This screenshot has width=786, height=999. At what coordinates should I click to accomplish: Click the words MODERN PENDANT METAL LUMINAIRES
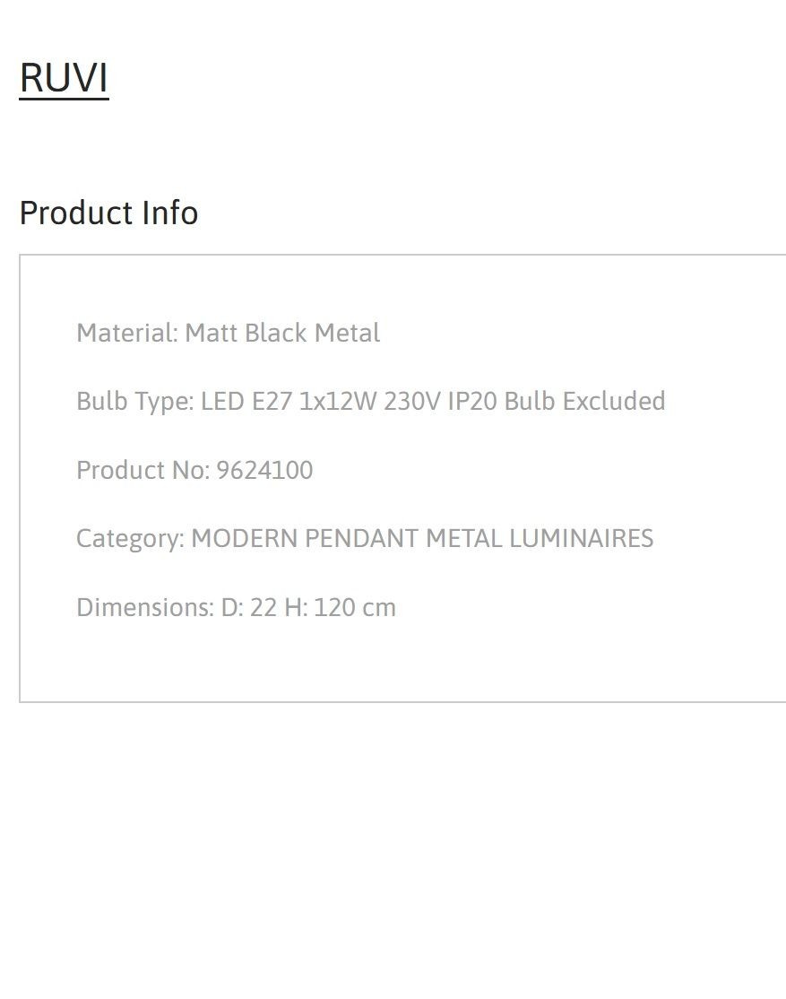tap(422, 539)
